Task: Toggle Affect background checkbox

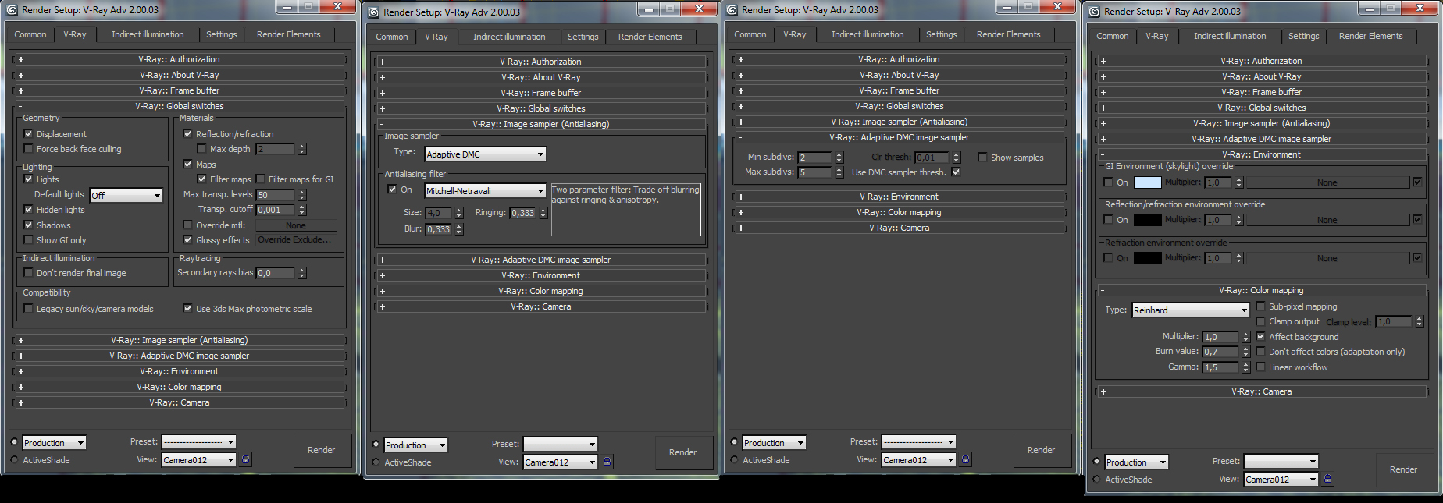Action: point(1260,337)
